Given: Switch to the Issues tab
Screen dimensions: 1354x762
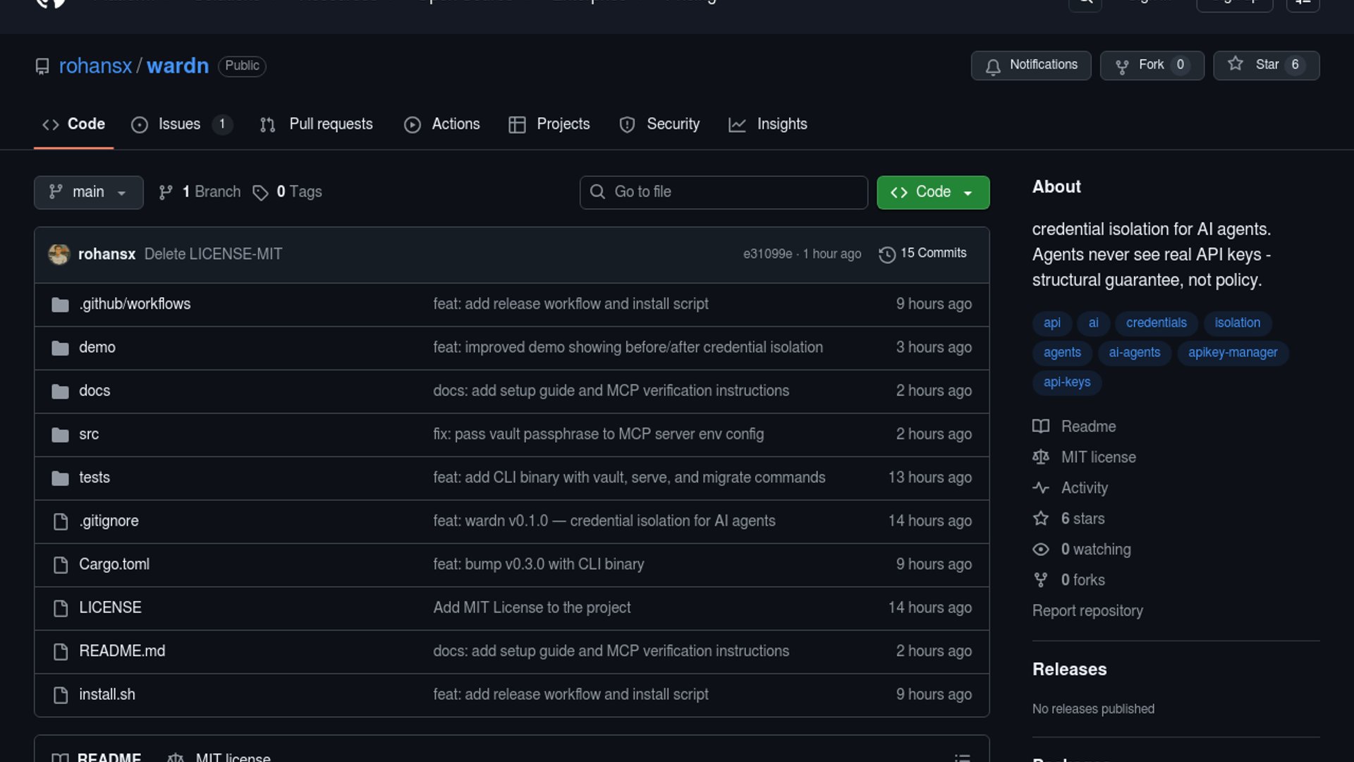Looking at the screenshot, I should [179, 124].
